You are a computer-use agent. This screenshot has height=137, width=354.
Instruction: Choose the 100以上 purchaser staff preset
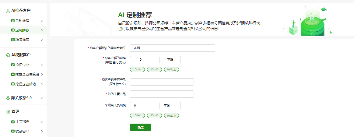(171, 115)
